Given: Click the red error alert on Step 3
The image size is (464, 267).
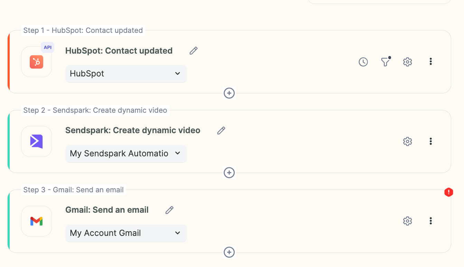Looking at the screenshot, I should [x=449, y=192].
